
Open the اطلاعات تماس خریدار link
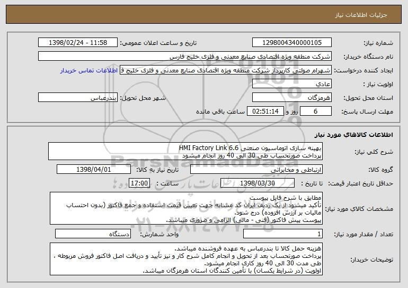89,70
